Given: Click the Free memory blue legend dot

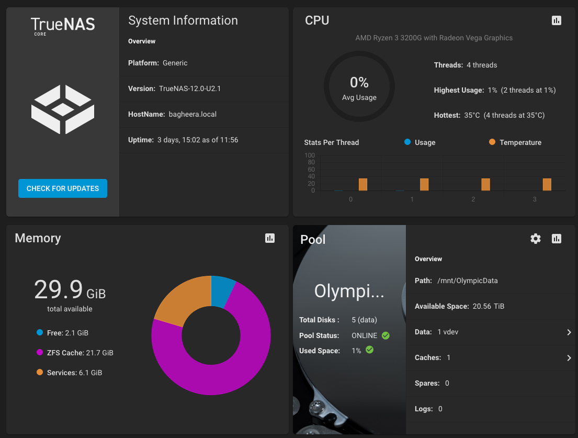Looking at the screenshot, I should pos(40,333).
